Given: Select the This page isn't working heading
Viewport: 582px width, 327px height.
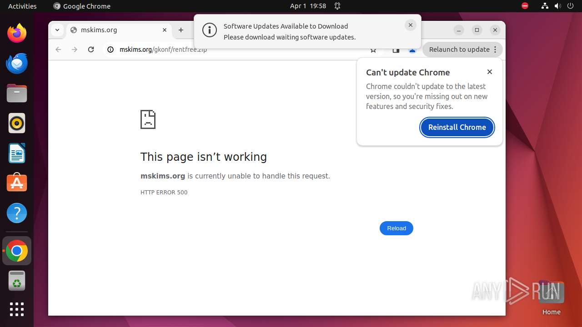Looking at the screenshot, I should (203, 157).
